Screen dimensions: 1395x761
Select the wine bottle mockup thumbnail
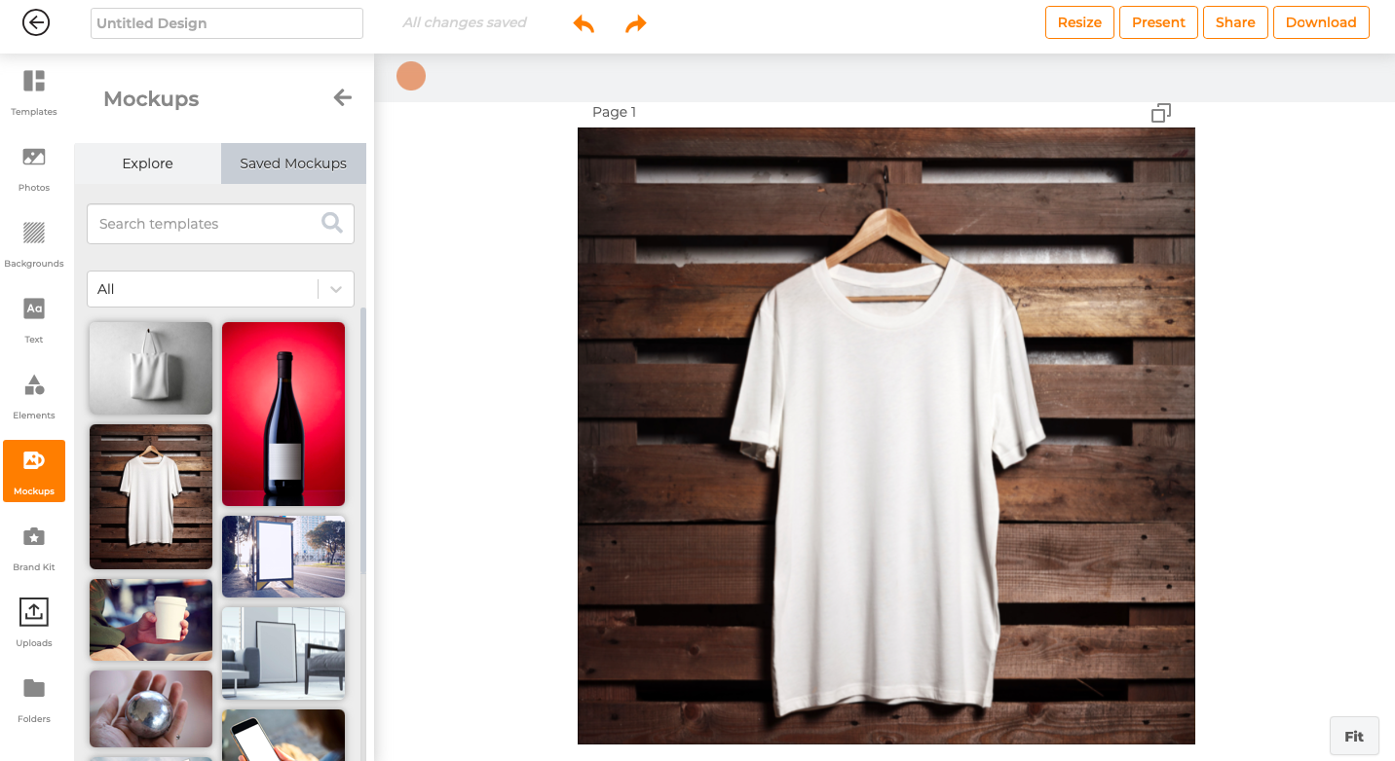click(283, 414)
